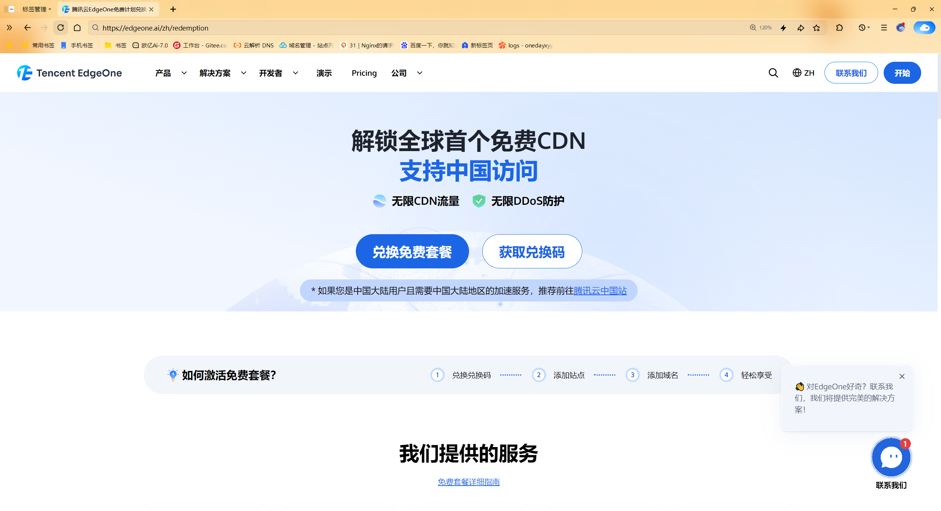941x511 pixels.
Task: Click the share arrow icon in address bar
Action: 801,28
